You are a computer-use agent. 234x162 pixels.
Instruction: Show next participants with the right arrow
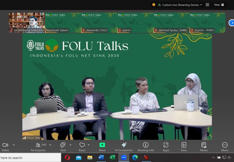pyautogui.click(x=231, y=23)
